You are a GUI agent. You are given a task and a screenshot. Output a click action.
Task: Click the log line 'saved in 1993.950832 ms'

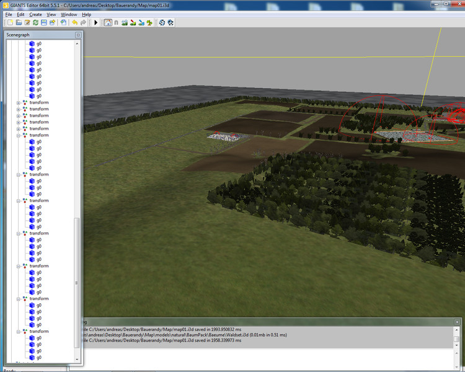coord(162,329)
